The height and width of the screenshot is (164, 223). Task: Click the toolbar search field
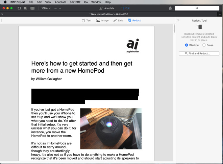(x=197, y=8)
